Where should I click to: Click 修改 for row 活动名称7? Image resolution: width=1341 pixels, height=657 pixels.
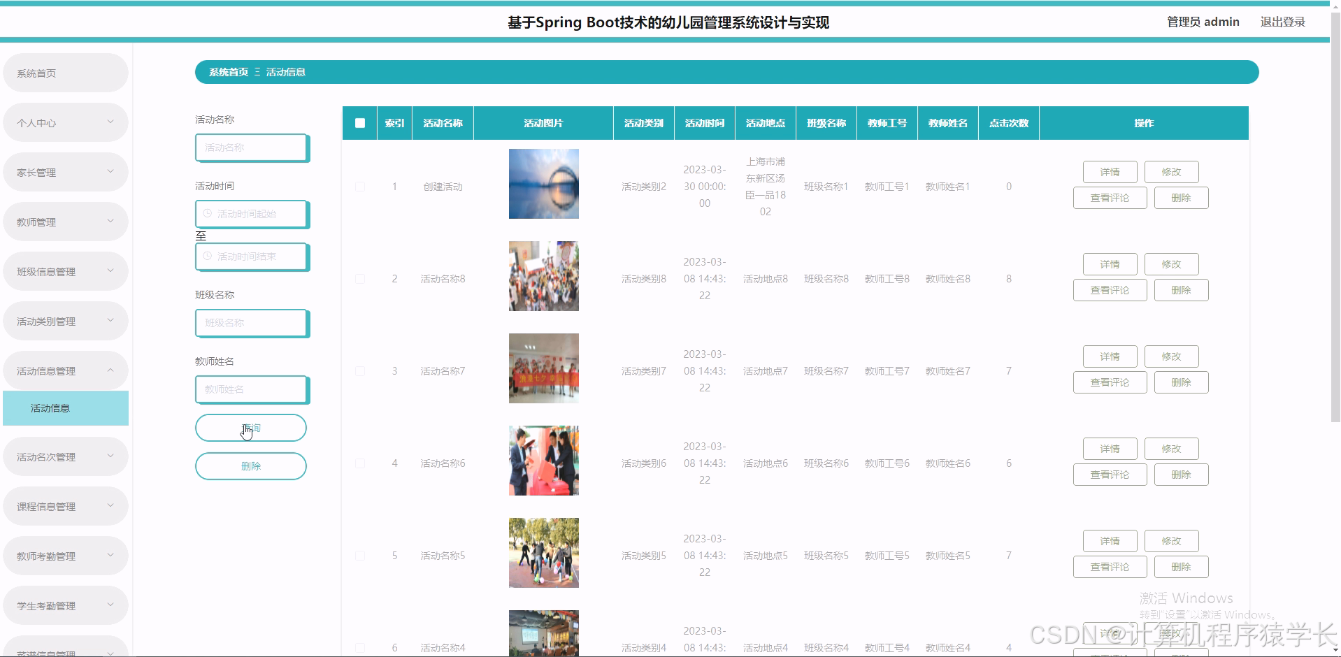(x=1171, y=356)
